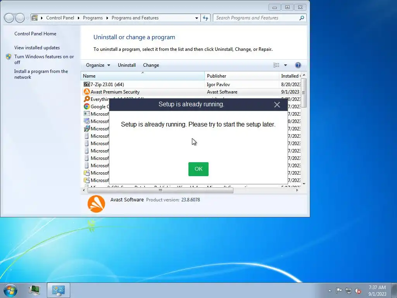The height and width of the screenshot is (298, 397).
Task: Click the Forward navigation button
Action: tap(20, 18)
